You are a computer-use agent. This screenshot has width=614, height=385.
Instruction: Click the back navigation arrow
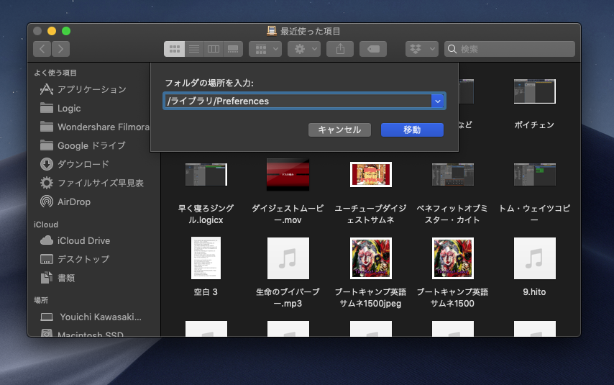[42, 49]
